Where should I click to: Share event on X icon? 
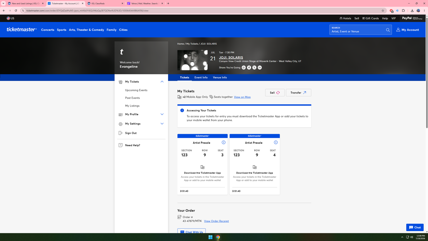click(x=254, y=67)
